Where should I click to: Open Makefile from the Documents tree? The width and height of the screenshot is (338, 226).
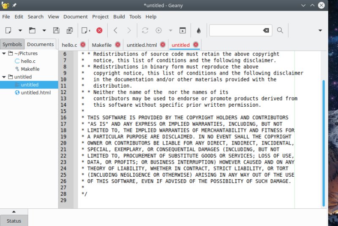point(30,69)
